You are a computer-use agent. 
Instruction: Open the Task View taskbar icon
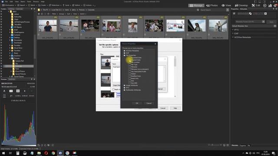point(10,153)
